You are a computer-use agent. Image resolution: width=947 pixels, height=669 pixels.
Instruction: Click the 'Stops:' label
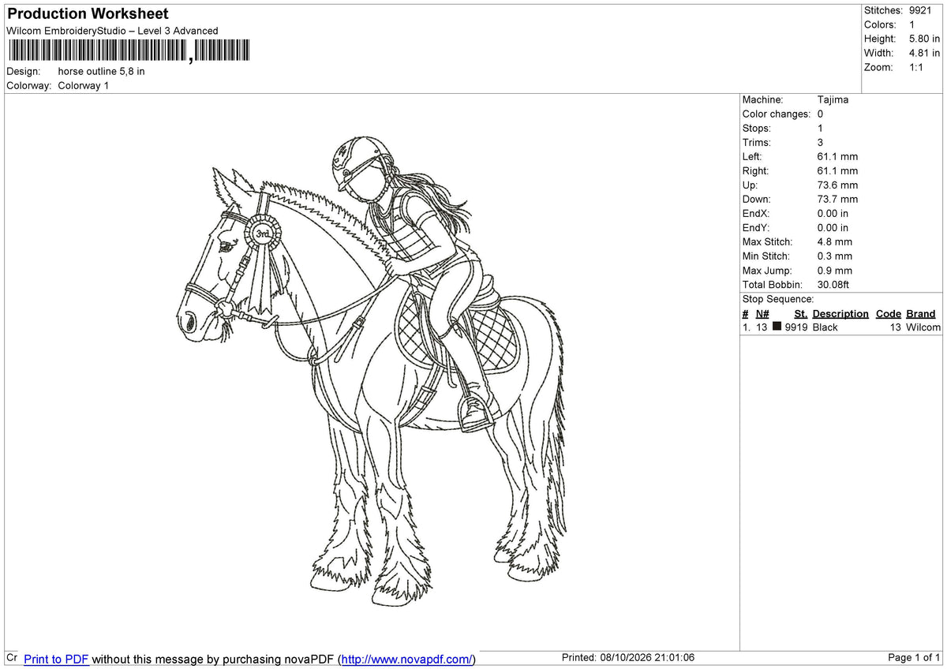coord(757,128)
